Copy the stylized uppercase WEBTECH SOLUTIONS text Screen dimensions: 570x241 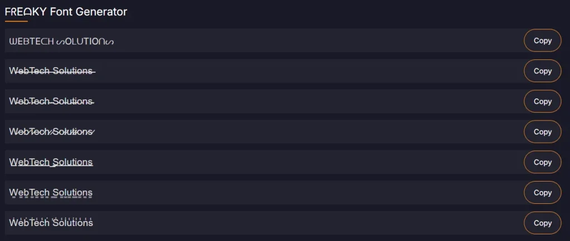coord(542,41)
